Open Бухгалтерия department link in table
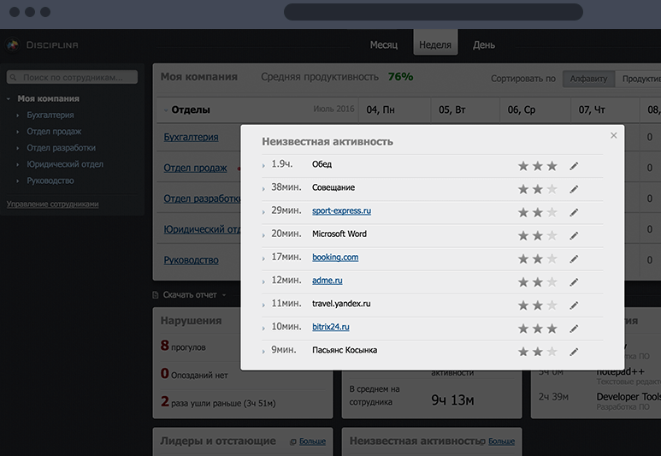Viewport: 661px width, 456px height. (191, 137)
